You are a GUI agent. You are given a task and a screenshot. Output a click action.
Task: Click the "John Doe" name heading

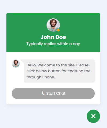53,37
